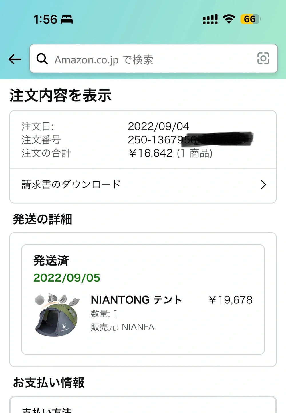Tap the order number value

pos(190,140)
